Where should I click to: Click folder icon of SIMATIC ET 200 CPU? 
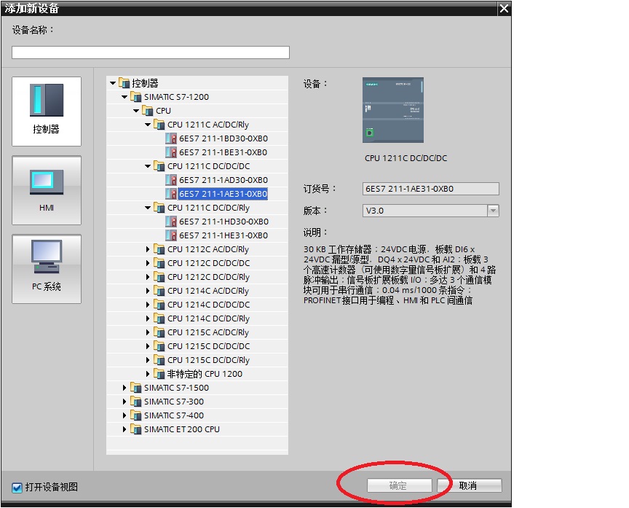click(x=136, y=429)
